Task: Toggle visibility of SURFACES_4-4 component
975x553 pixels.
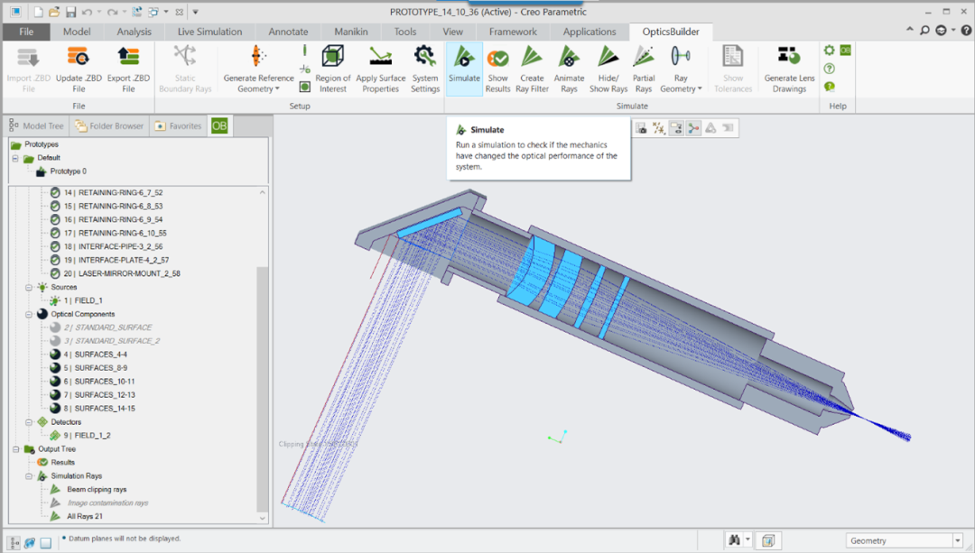Action: (x=55, y=355)
